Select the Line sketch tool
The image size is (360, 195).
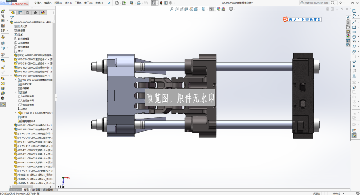(354, 22)
